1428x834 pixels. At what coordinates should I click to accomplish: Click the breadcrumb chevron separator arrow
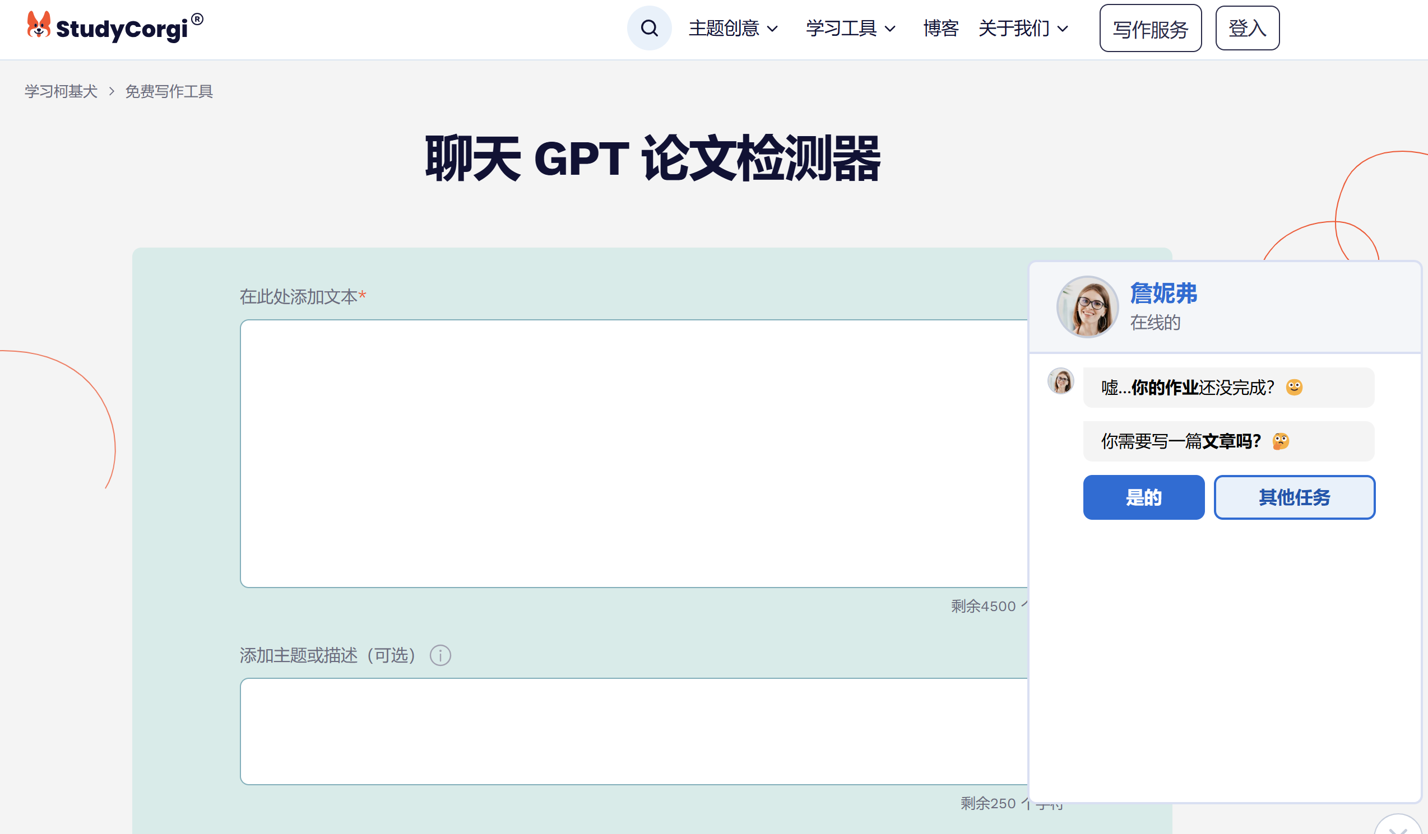112,91
